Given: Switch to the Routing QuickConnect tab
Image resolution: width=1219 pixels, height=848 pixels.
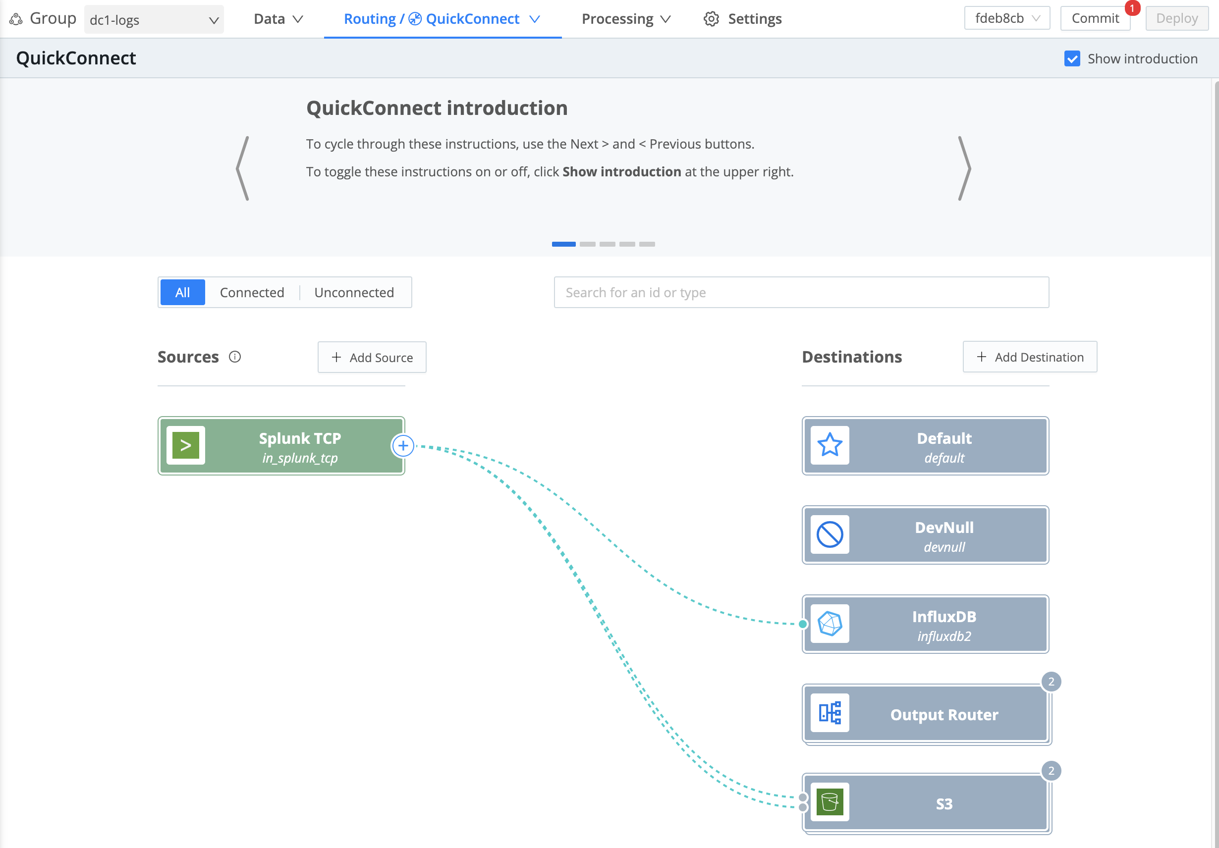Looking at the screenshot, I should [x=442, y=18].
